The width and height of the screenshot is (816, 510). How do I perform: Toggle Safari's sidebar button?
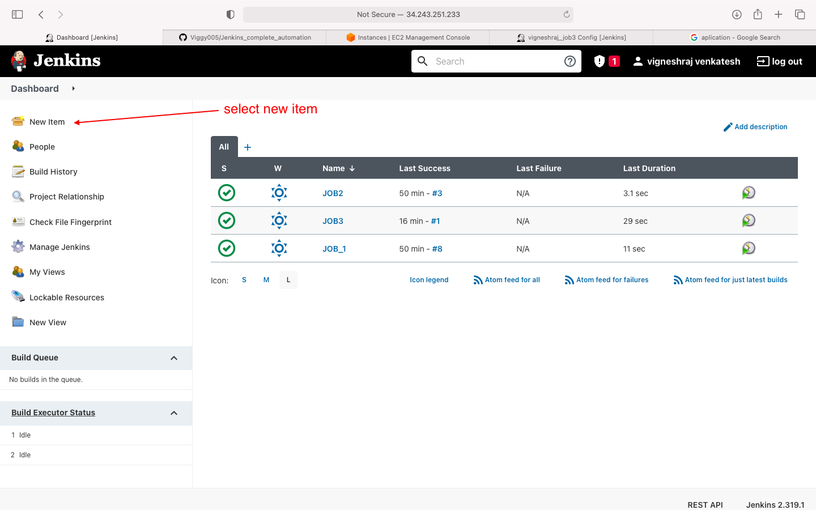tap(18, 14)
